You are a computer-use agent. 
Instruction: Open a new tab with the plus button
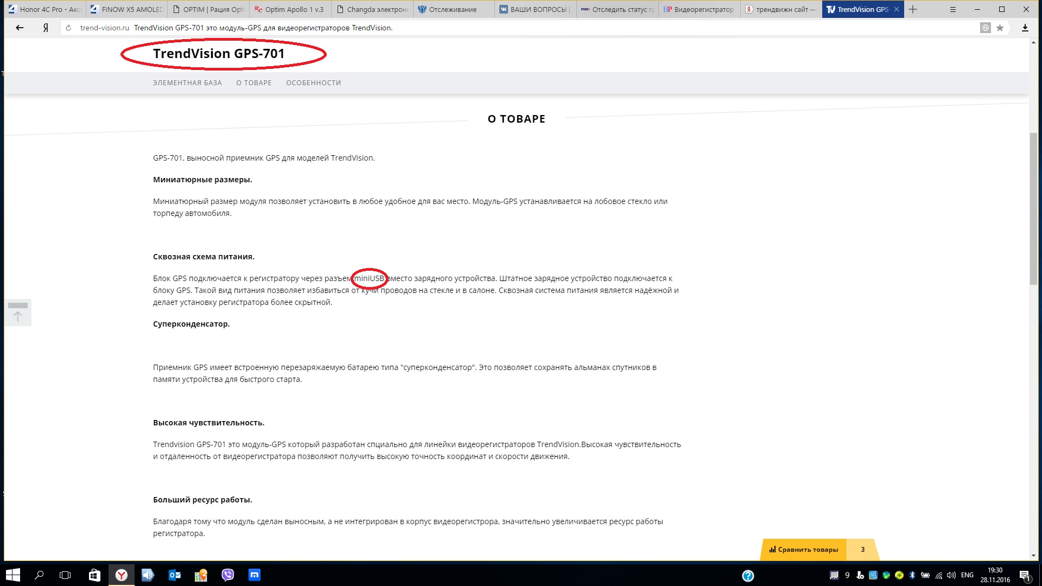(x=913, y=9)
